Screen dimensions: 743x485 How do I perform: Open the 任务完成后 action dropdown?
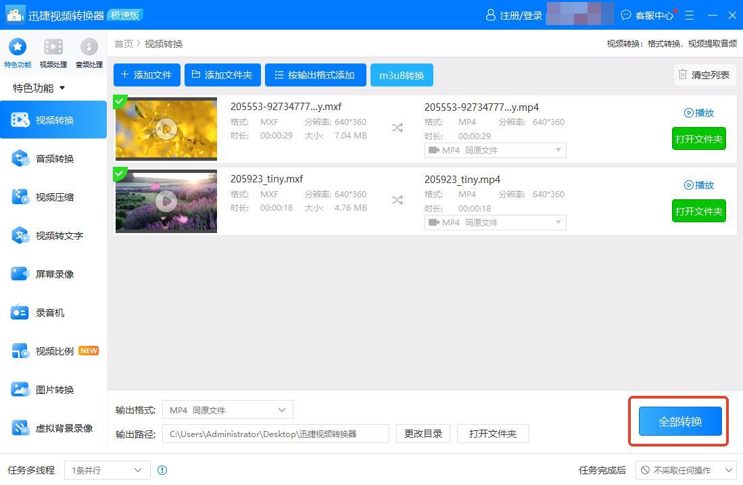click(686, 470)
